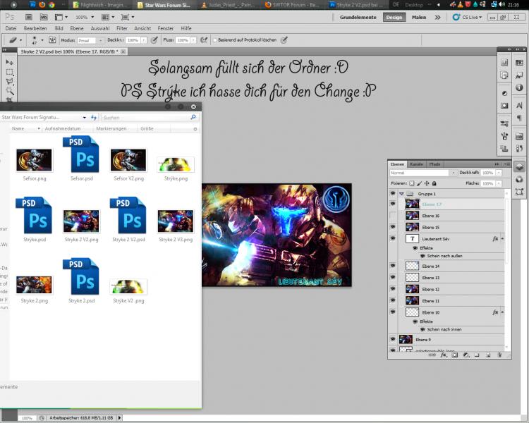Click the Grundelemente workspace button
The image size is (529, 423).
click(358, 16)
